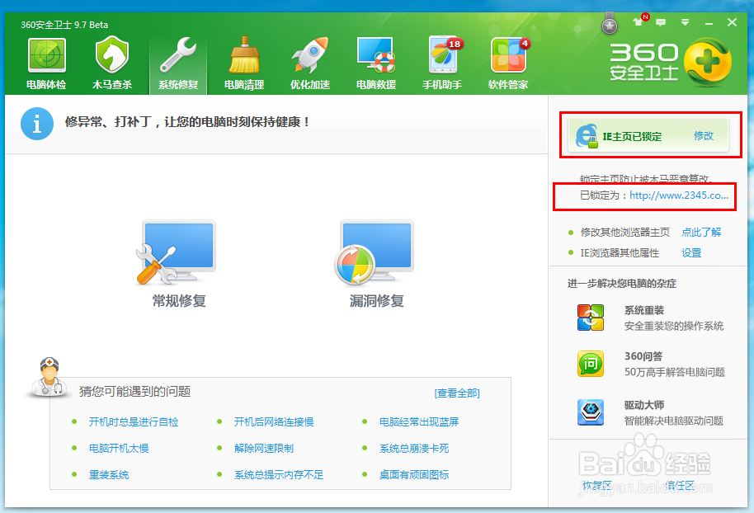This screenshot has height=513, width=754.
Task: Click IE主页已锁定 status label
Action: 632,137
